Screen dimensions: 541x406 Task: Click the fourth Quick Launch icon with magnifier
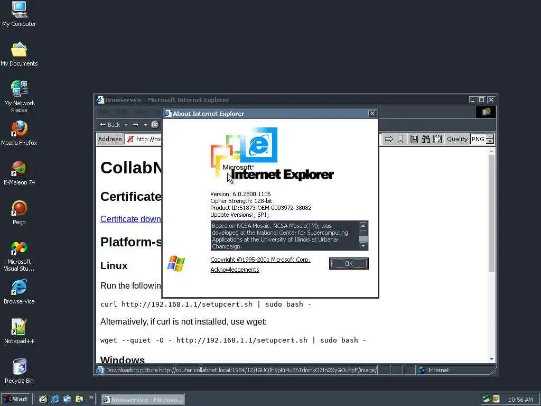click(x=79, y=400)
